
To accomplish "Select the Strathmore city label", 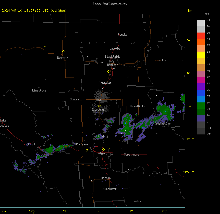I will tap(132, 155).
